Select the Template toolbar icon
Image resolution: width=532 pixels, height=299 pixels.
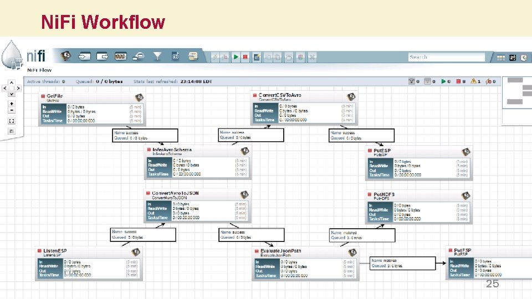[176, 56]
